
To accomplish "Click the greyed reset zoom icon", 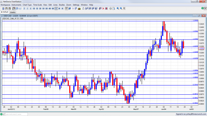I will pyautogui.click(x=124, y=8).
